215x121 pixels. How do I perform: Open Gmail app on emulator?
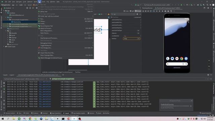[177, 58]
